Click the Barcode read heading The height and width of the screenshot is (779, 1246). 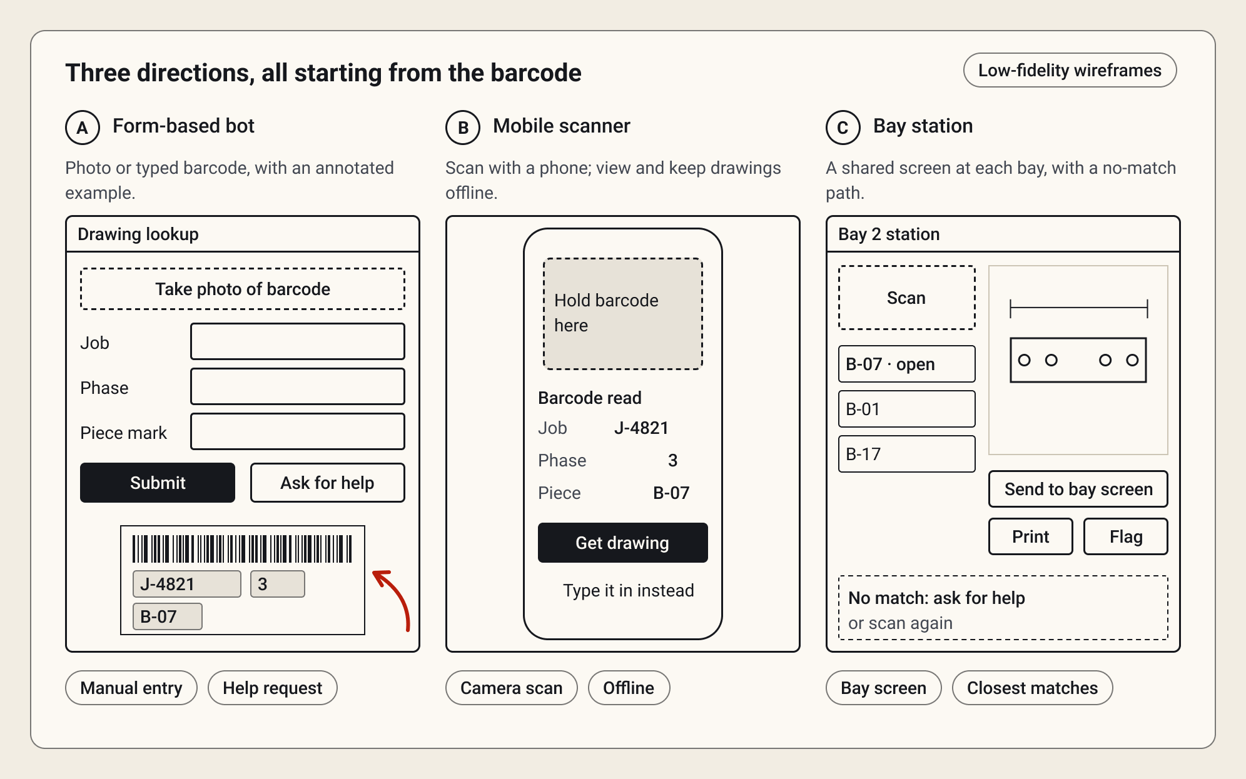click(x=590, y=398)
